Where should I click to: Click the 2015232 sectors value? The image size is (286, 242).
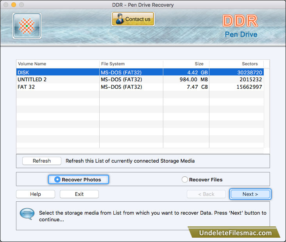tap(251, 80)
